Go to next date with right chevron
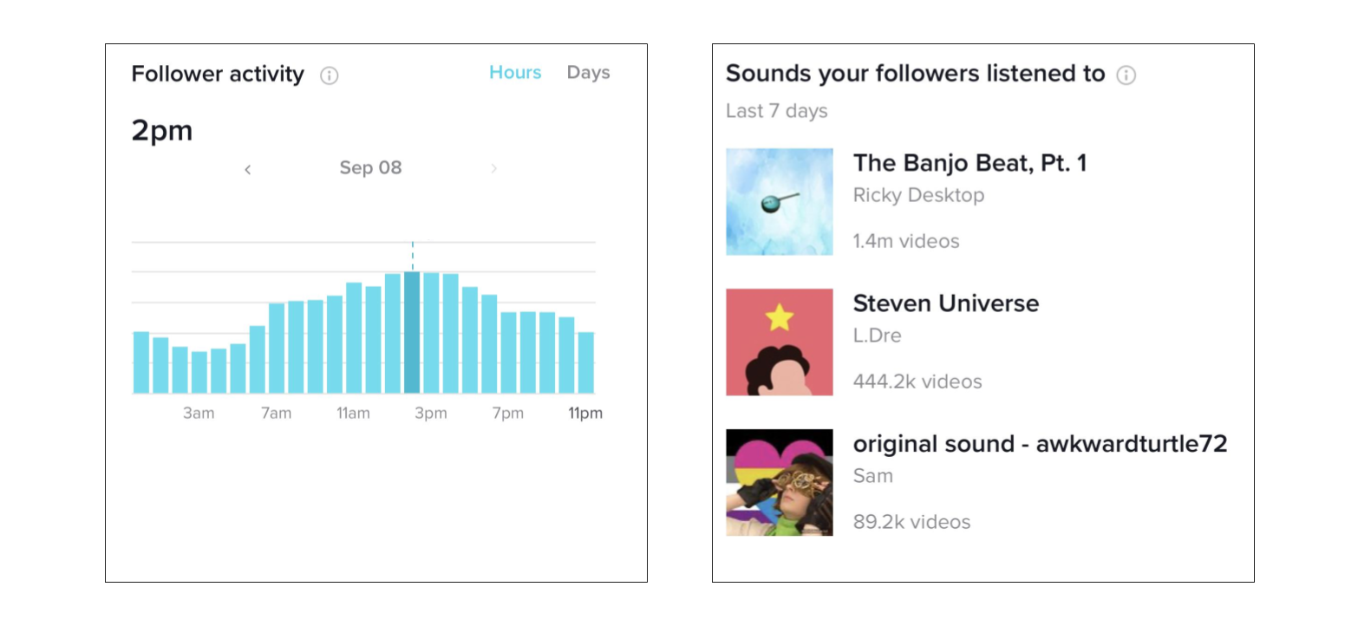This screenshot has width=1358, height=626. 494,169
